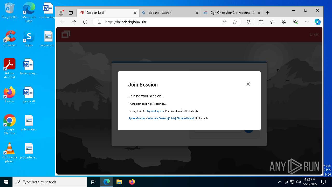Screen dimensions: 332x187
Task: Switch to the Sign On to Your Citi Account tab
Action: (232, 12)
